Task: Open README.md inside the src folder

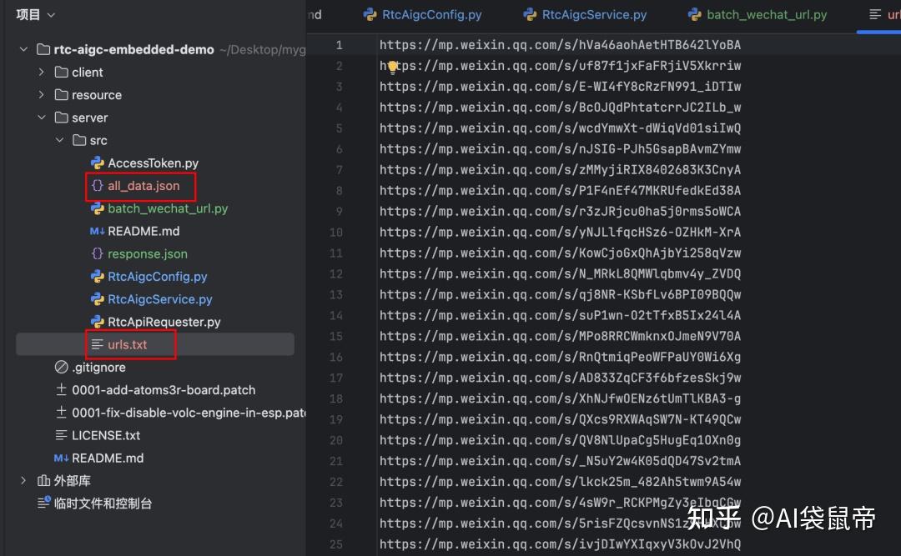Action: click(143, 231)
